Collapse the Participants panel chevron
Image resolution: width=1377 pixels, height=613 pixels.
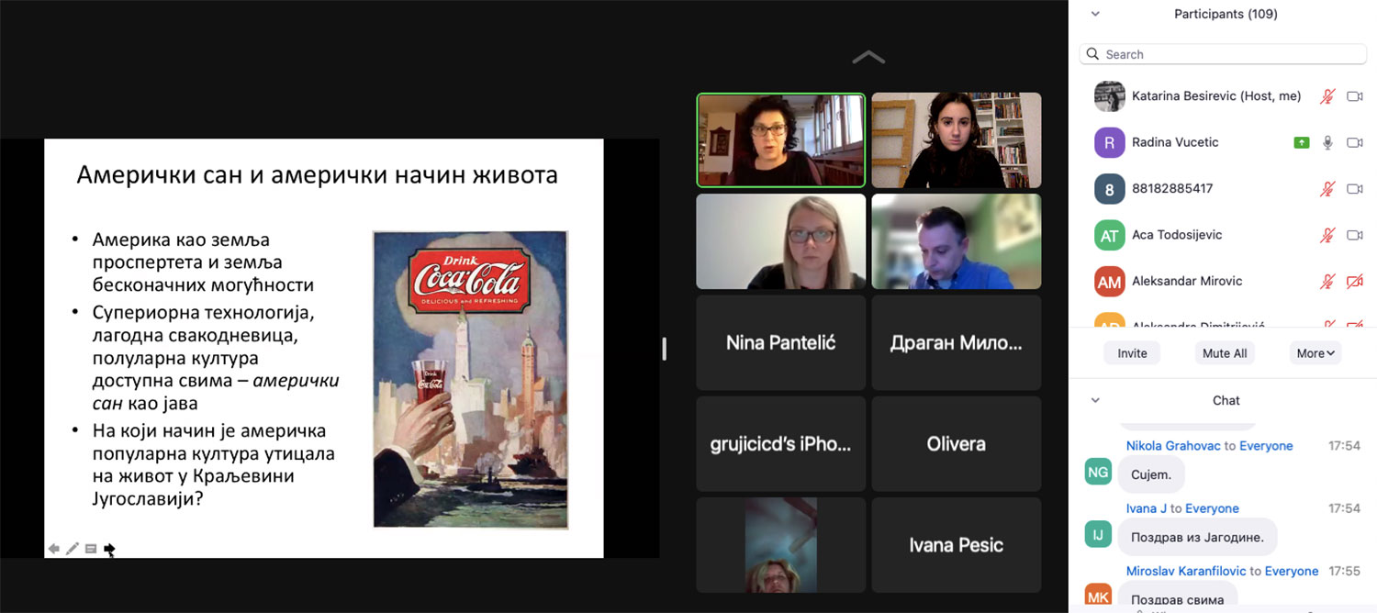click(1094, 14)
